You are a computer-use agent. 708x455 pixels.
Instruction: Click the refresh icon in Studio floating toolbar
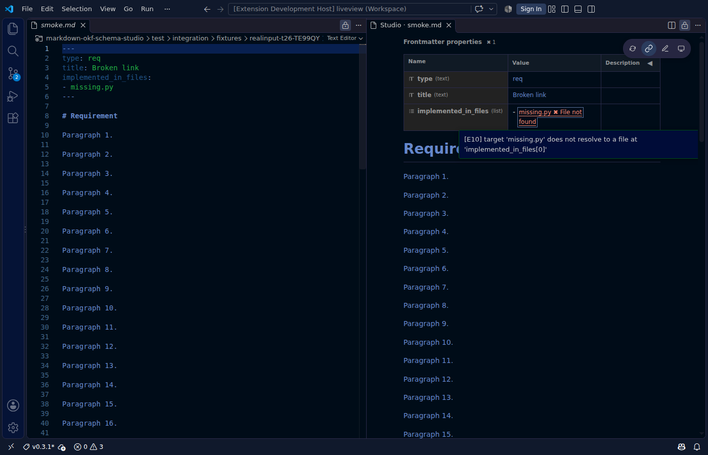[x=633, y=49]
